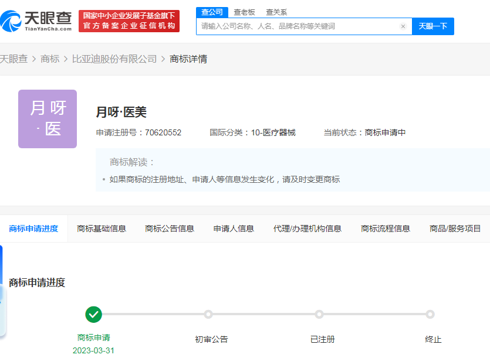Select the 查老板 search tab

coord(244,12)
